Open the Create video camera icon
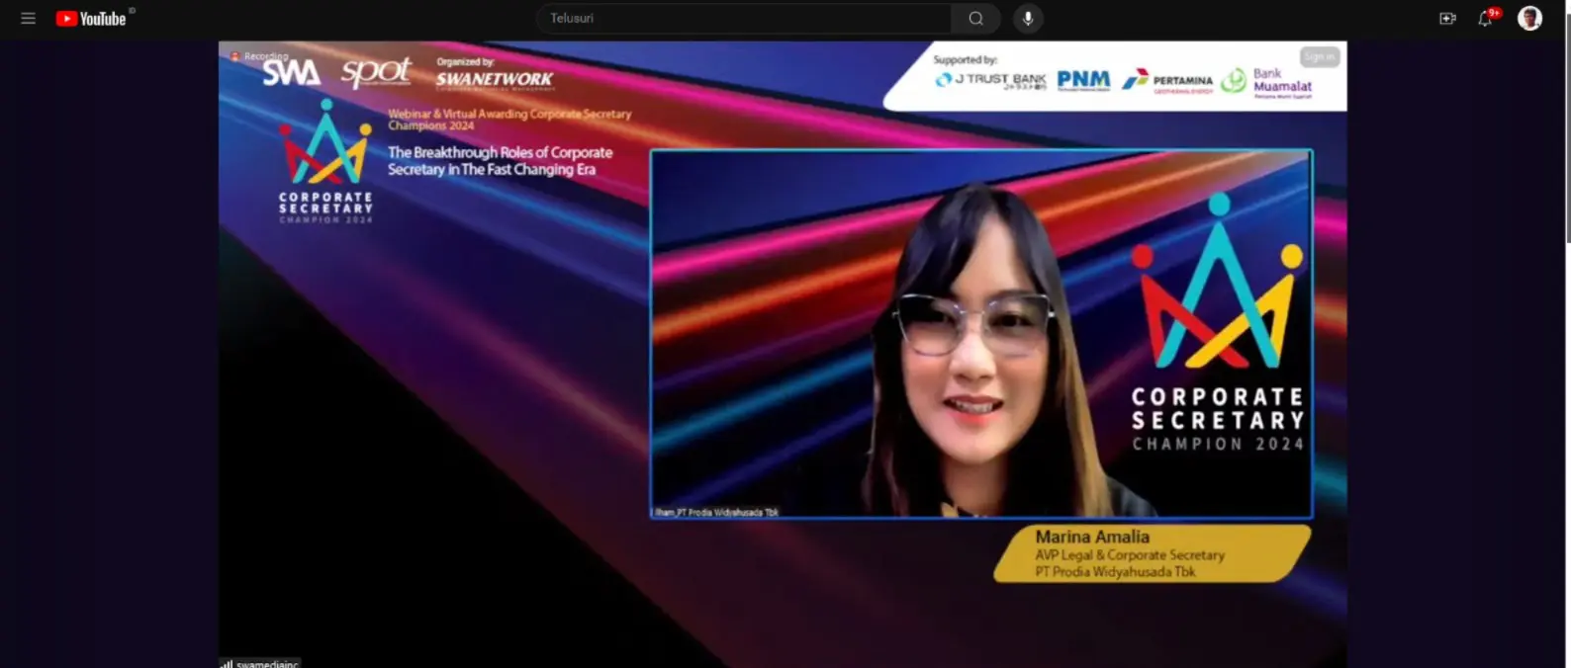 point(1447,19)
